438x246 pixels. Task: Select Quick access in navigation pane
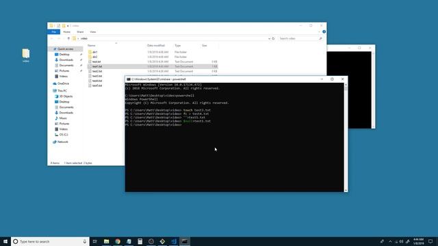coord(66,49)
